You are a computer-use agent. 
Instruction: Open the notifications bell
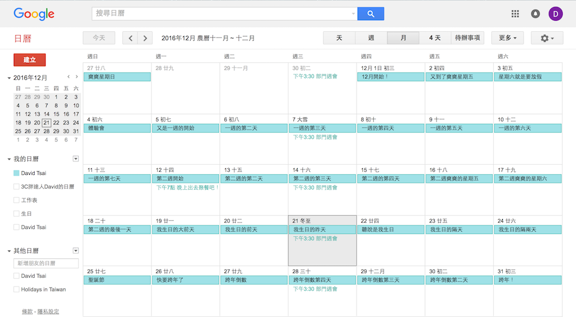tap(535, 14)
